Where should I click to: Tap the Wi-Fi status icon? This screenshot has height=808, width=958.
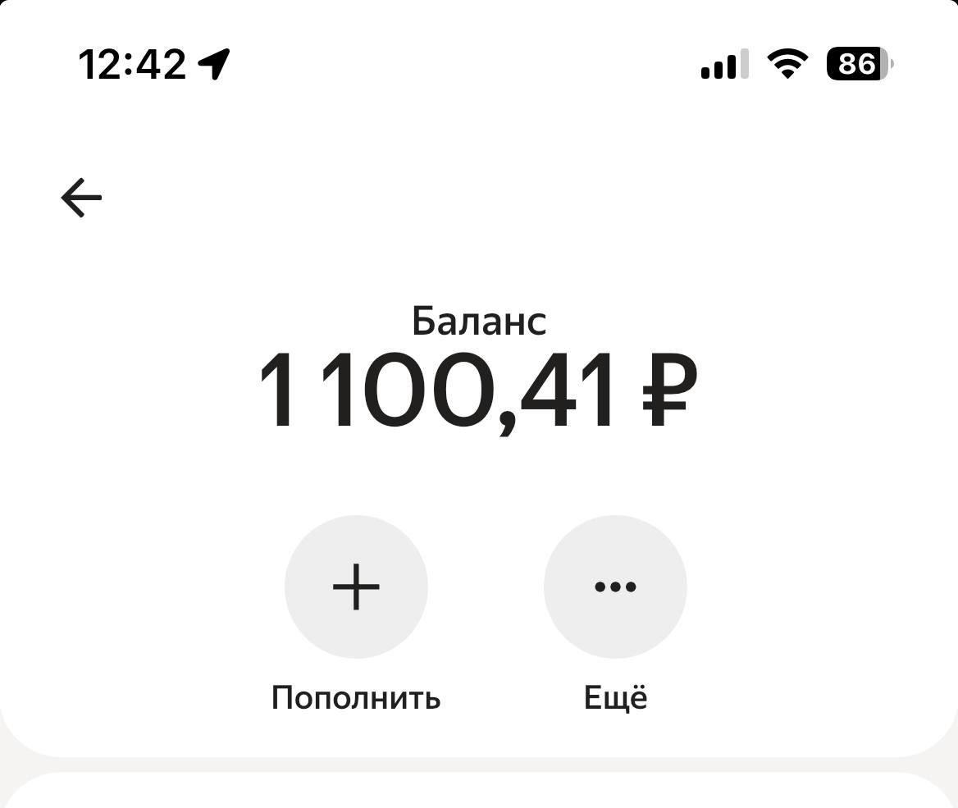[x=787, y=63]
